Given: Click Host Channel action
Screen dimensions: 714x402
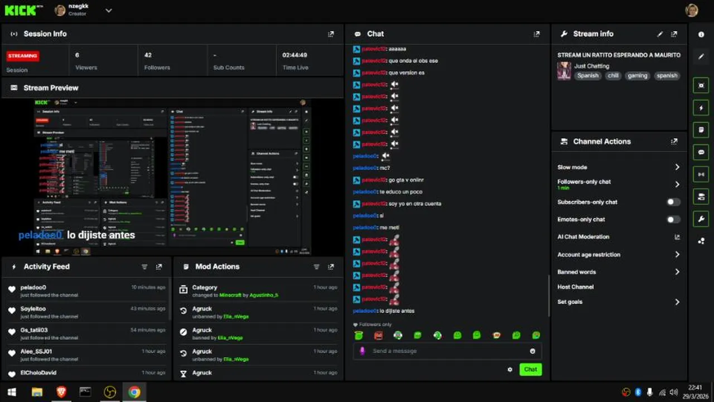Looking at the screenshot, I should click(x=575, y=287).
